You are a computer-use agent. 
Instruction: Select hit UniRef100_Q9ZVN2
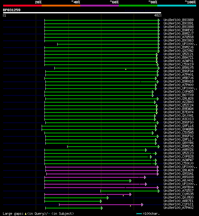pos(178,51)
